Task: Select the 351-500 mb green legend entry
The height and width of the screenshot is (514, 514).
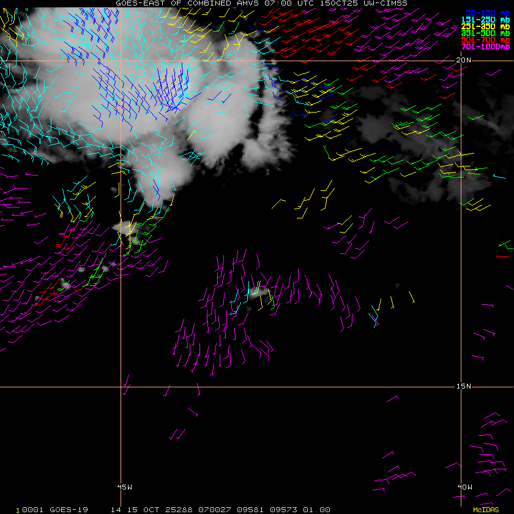Action: tap(485, 33)
